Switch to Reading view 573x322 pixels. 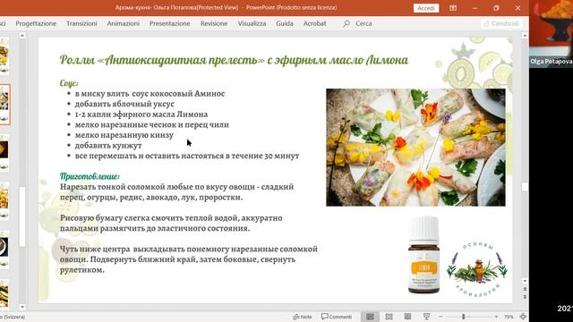[x=407, y=317]
